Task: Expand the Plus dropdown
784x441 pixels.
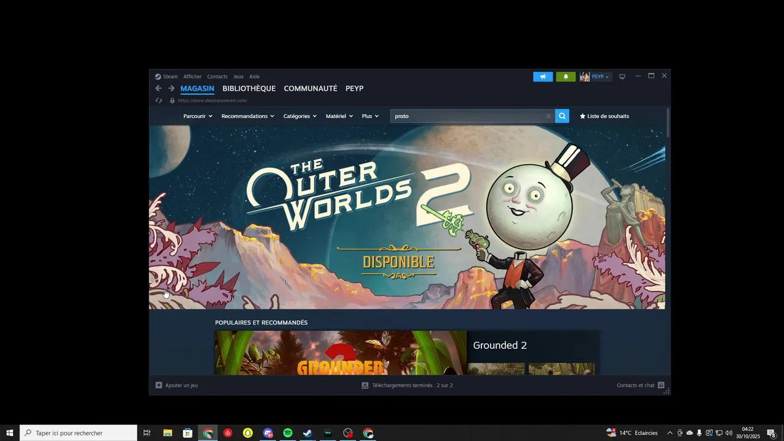Action: [x=370, y=116]
